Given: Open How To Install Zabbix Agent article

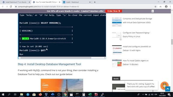Looking at the screenshot, I should click(x=136, y=63).
